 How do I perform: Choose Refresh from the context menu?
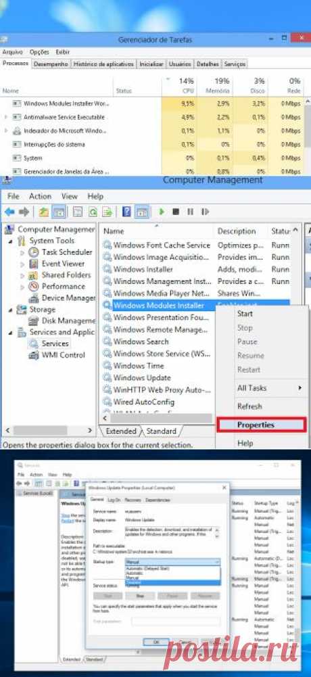click(x=249, y=406)
